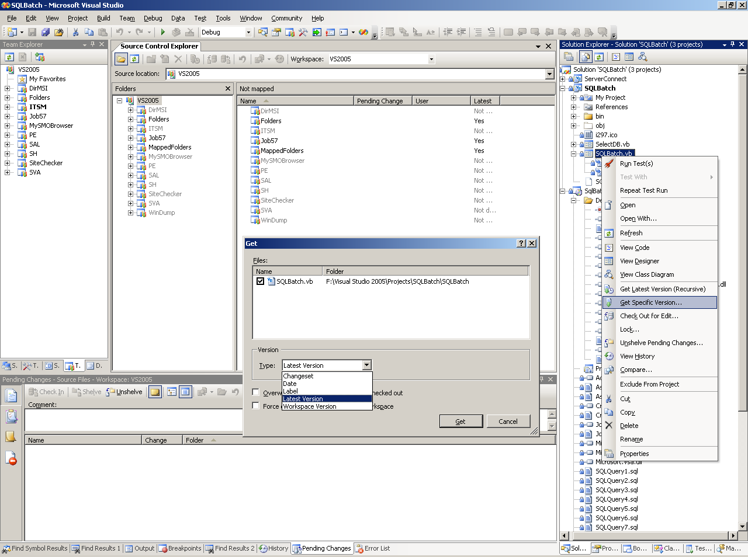Pin the Team Explorer auto-hide icon
The image size is (748, 557).
93,44
